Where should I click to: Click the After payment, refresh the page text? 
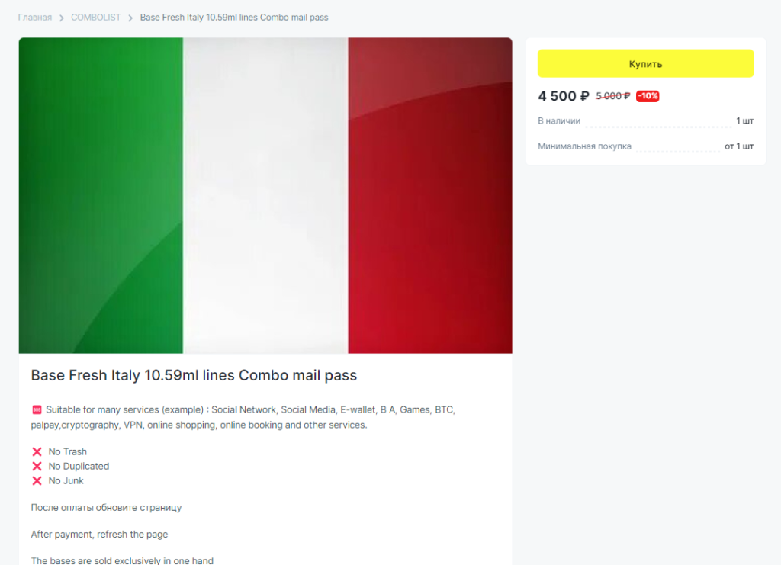pyautogui.click(x=99, y=535)
